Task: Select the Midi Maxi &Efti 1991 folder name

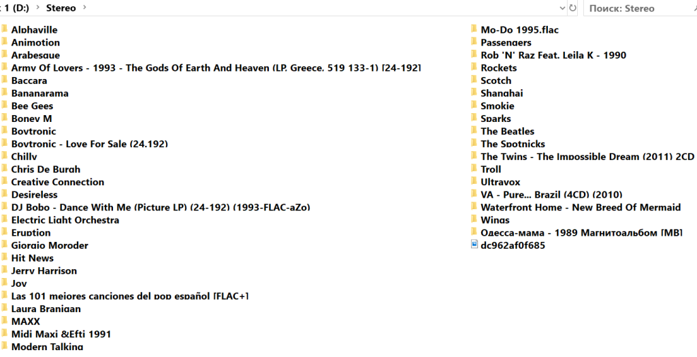Action: (61, 334)
